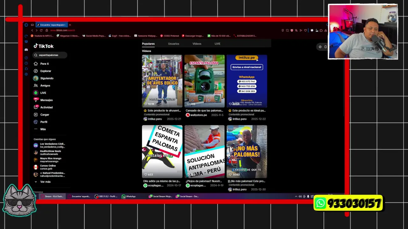
Task: Open Más de 10 000 vid... bookmark
Action: click(219, 36)
